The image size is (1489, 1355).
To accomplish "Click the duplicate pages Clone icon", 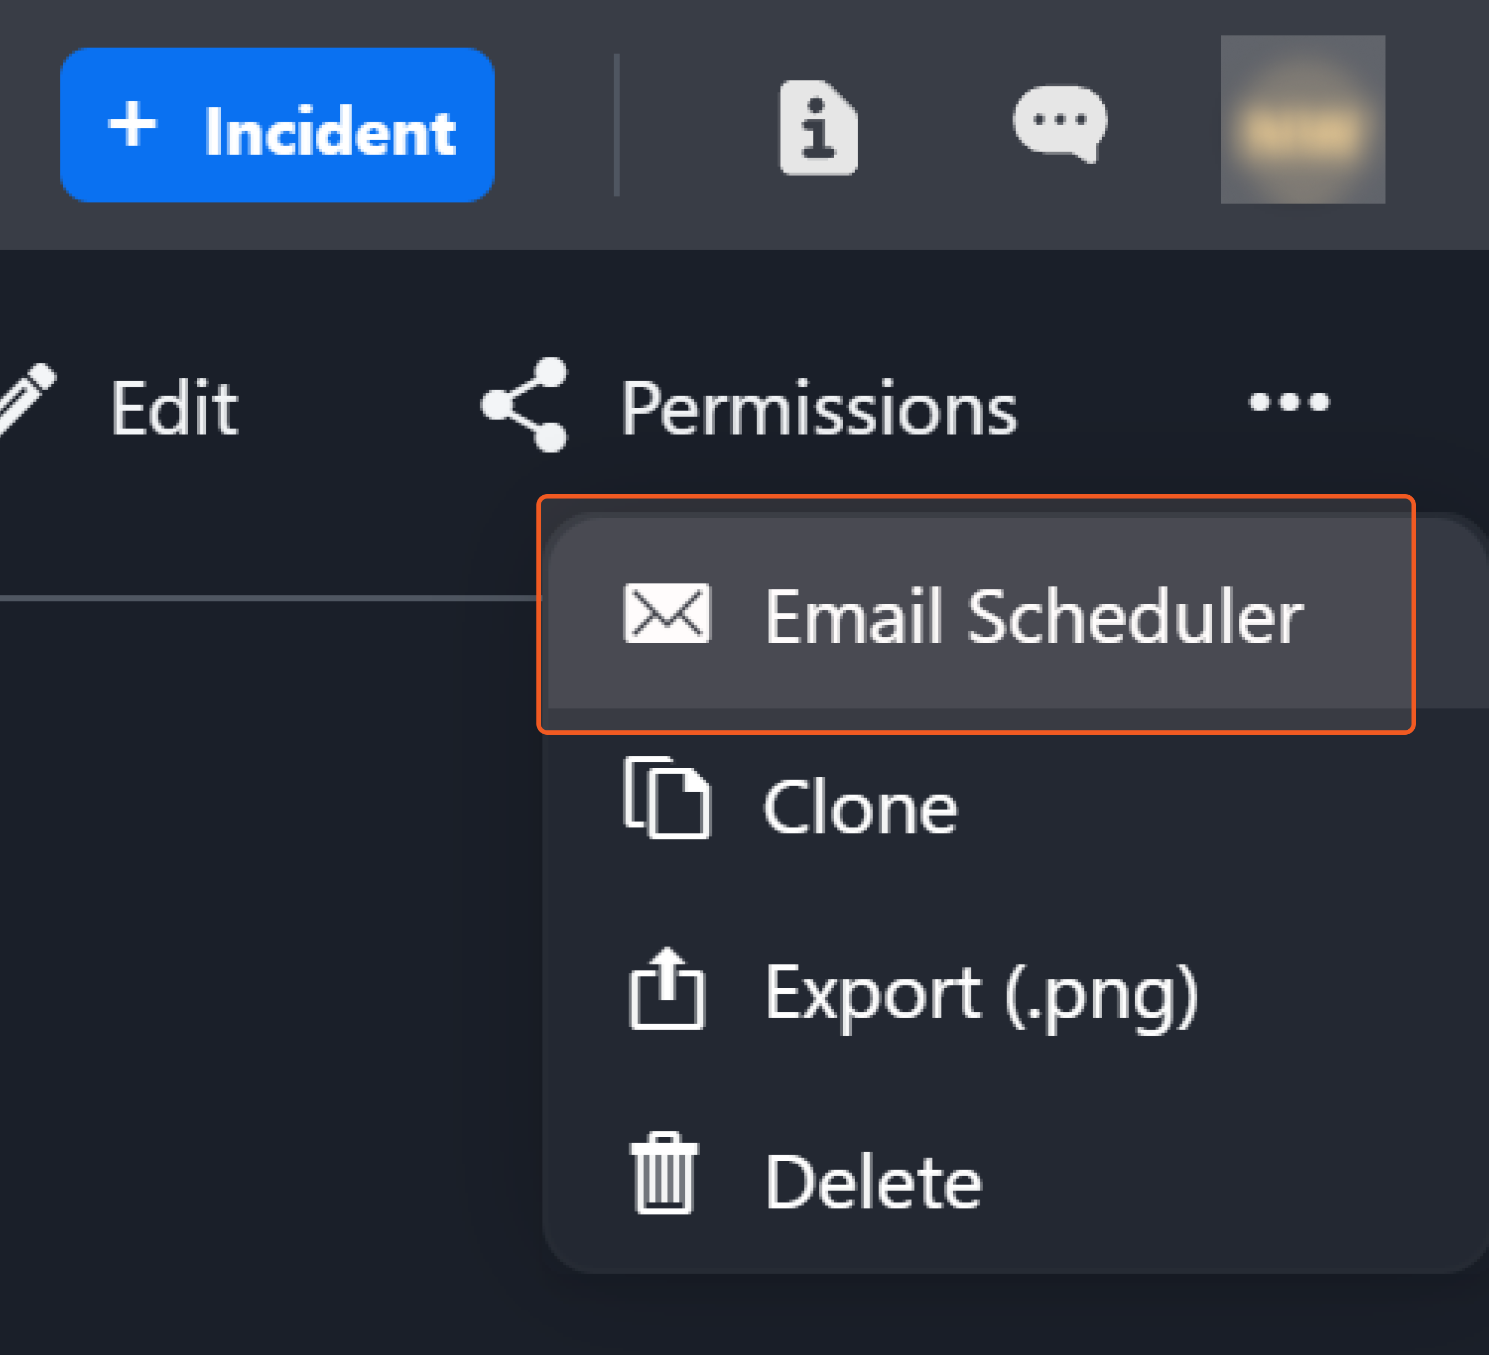I will (667, 798).
